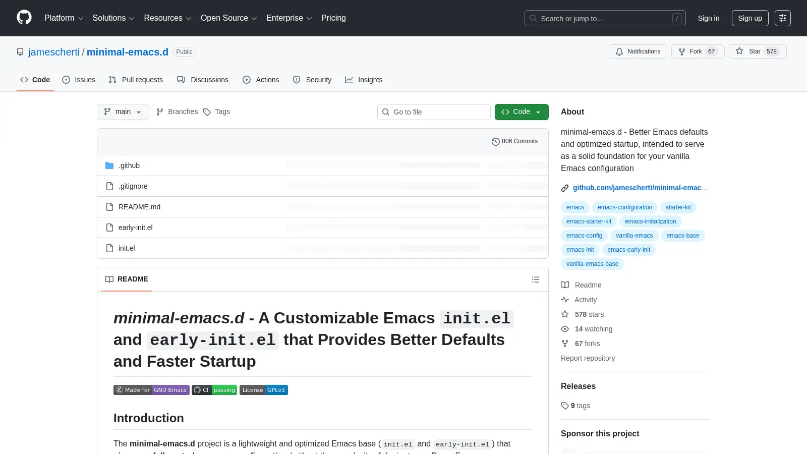Expand the Solutions menu

click(113, 18)
